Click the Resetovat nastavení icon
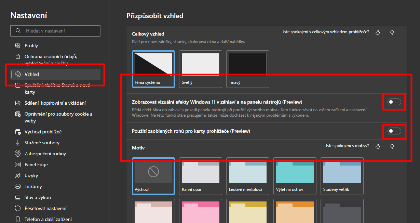Viewport: 420px width, 223px height. click(18, 208)
